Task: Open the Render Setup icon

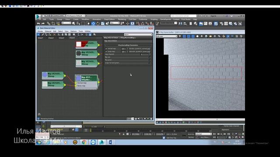Action: pyautogui.click(x=221, y=24)
